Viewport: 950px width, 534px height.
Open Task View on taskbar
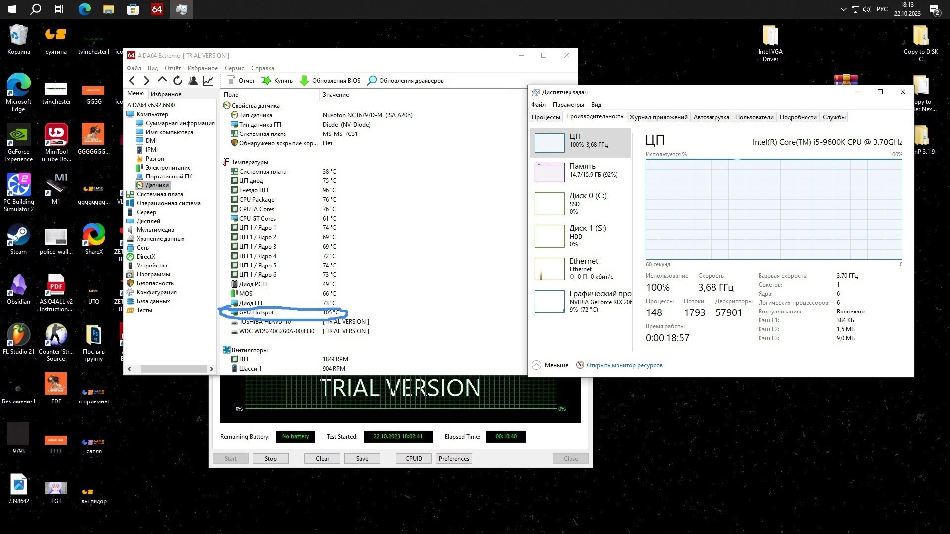[59, 9]
